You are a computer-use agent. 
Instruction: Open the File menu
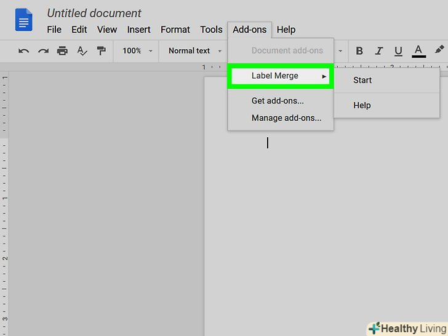pyautogui.click(x=54, y=30)
